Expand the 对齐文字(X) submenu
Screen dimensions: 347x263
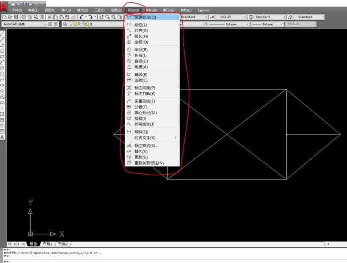click(152, 138)
